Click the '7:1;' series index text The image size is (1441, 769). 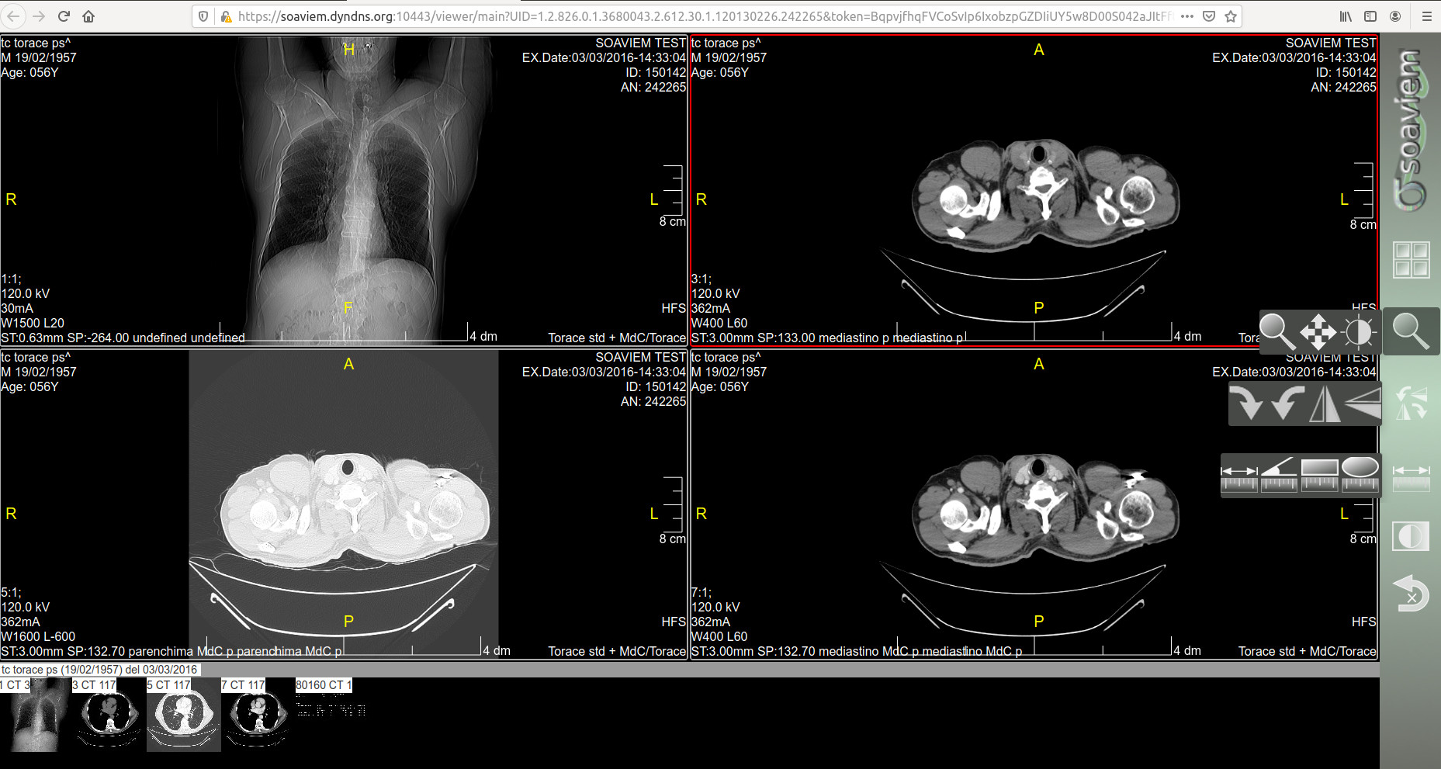[701, 592]
